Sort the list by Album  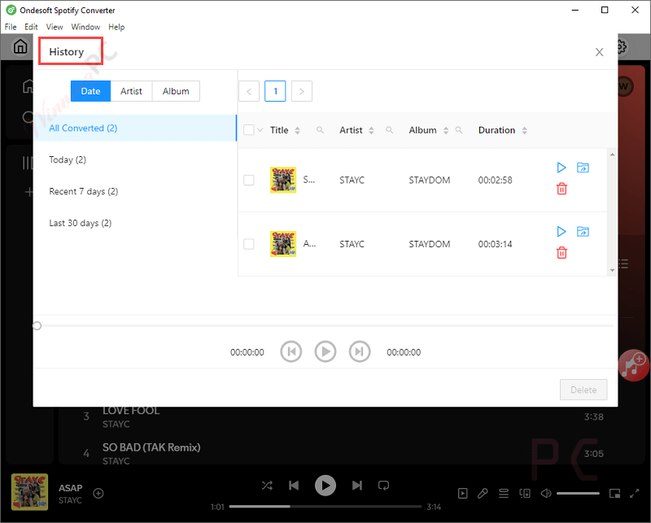pos(446,130)
